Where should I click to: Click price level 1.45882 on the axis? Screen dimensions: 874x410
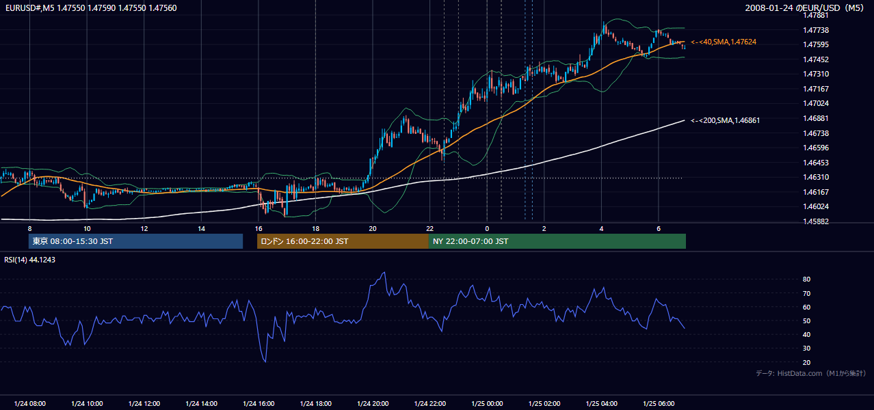coord(817,221)
